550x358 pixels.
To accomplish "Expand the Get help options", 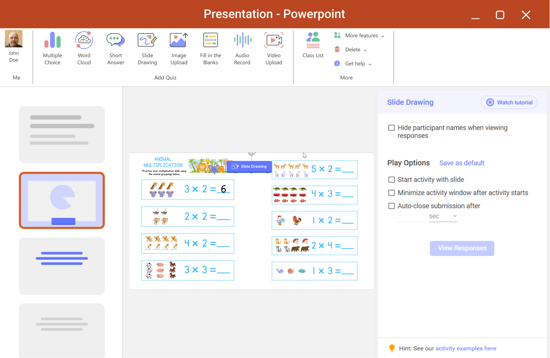I will point(370,63).
